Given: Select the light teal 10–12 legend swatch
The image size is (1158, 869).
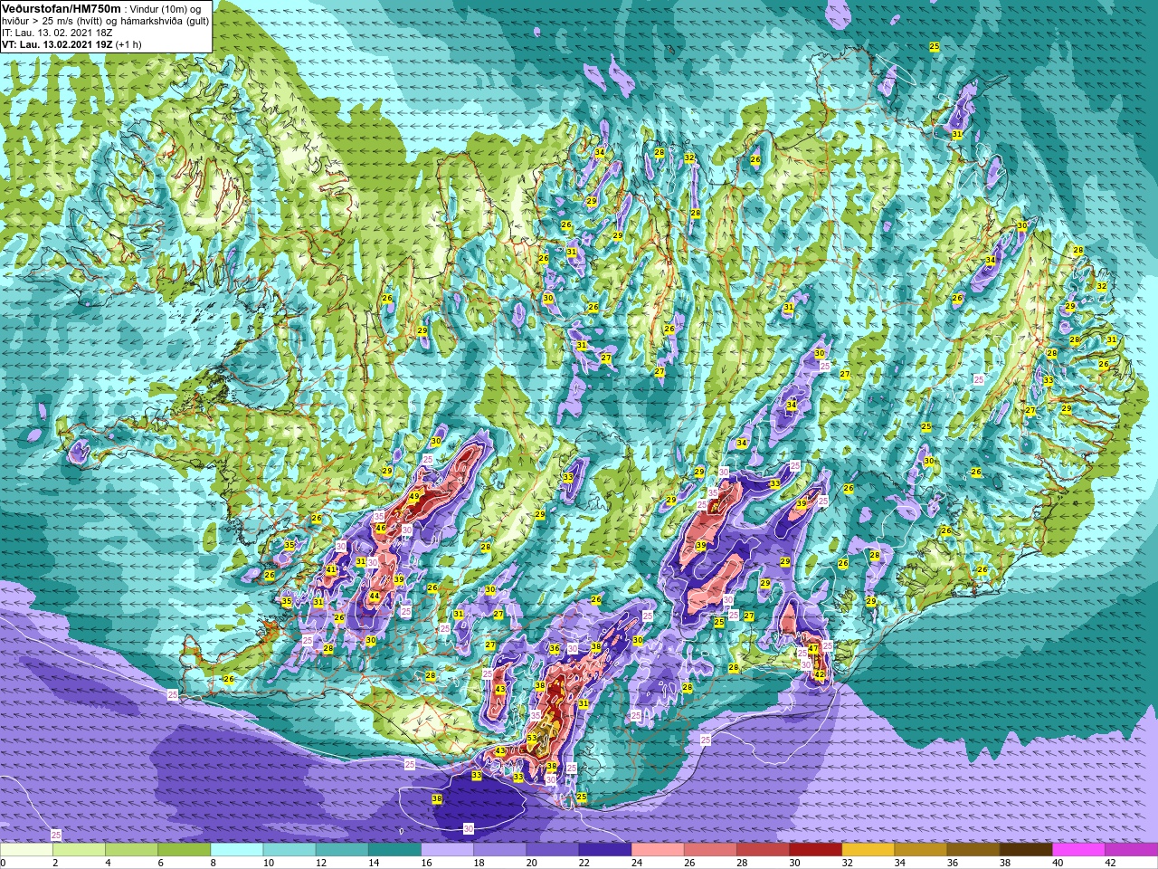Looking at the screenshot, I should [289, 850].
